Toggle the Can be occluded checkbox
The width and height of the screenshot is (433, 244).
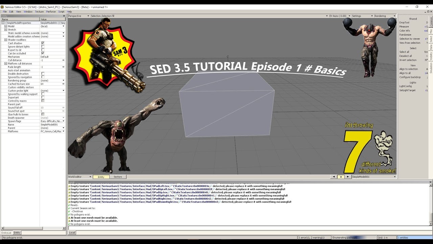point(43,53)
